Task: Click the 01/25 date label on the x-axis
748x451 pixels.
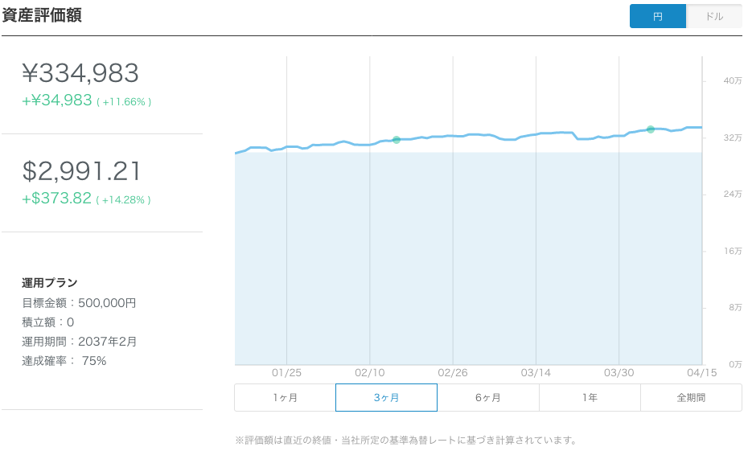Action: coord(286,374)
